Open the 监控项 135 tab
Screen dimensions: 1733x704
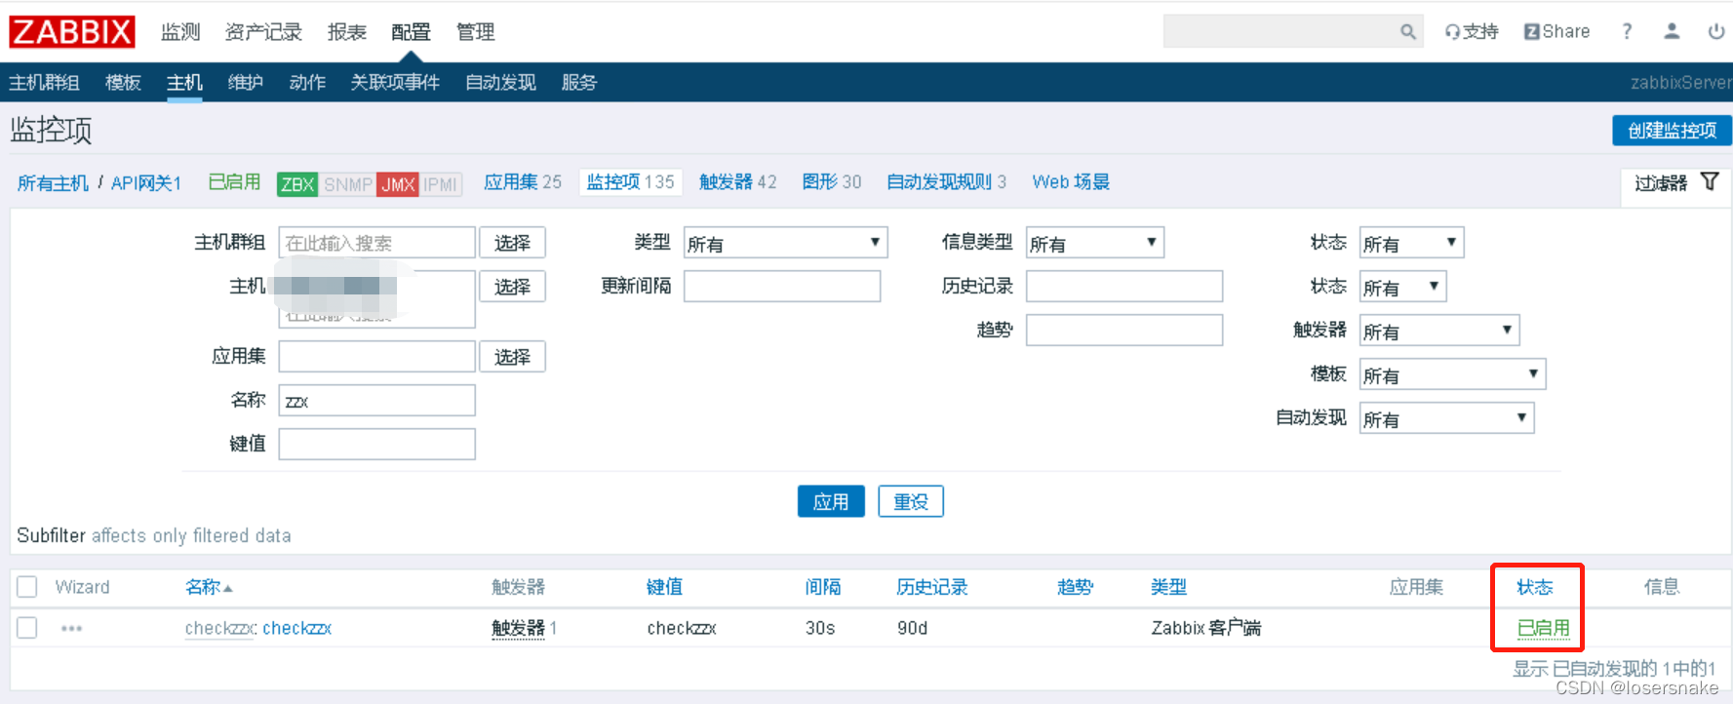click(x=630, y=182)
